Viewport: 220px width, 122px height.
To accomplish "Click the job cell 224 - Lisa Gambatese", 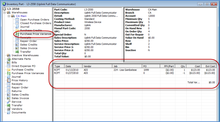I will click(x=125, y=70).
